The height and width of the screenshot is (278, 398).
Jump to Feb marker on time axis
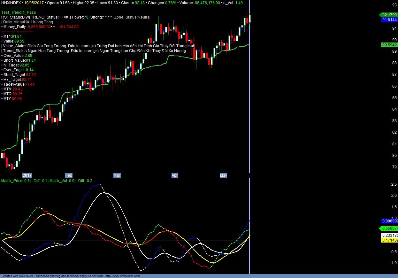(69, 175)
